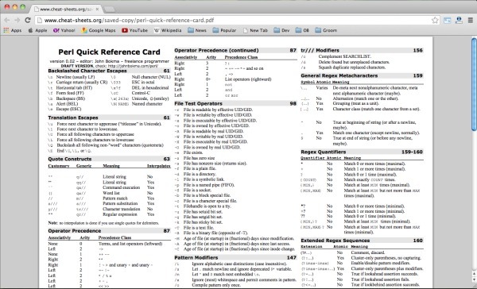Click the forward navigation arrow

[x=17, y=21]
